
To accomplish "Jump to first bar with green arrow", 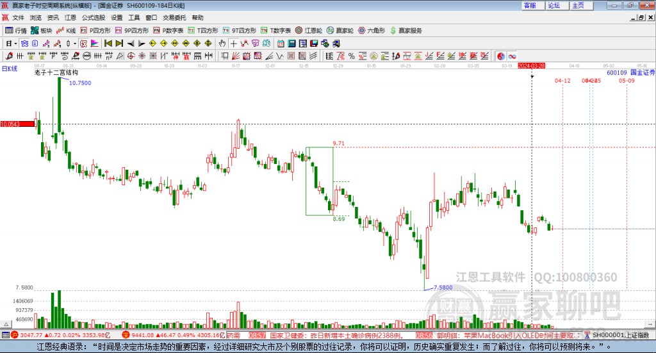I will (108, 43).
